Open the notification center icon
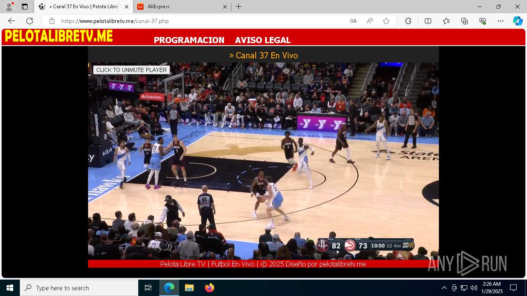 513,288
